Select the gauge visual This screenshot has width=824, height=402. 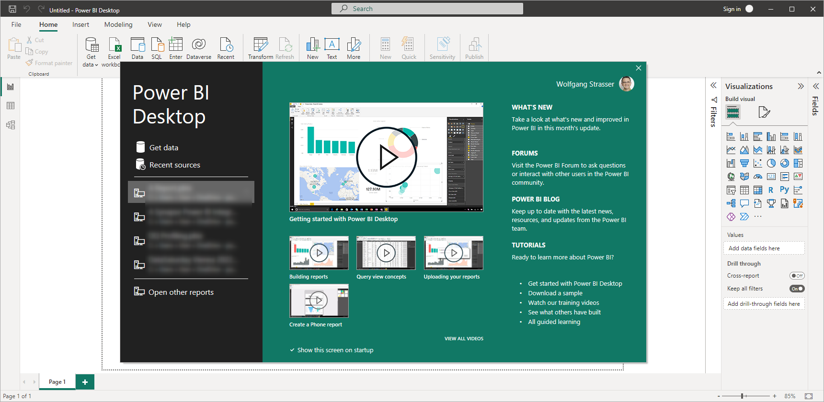[757, 177]
